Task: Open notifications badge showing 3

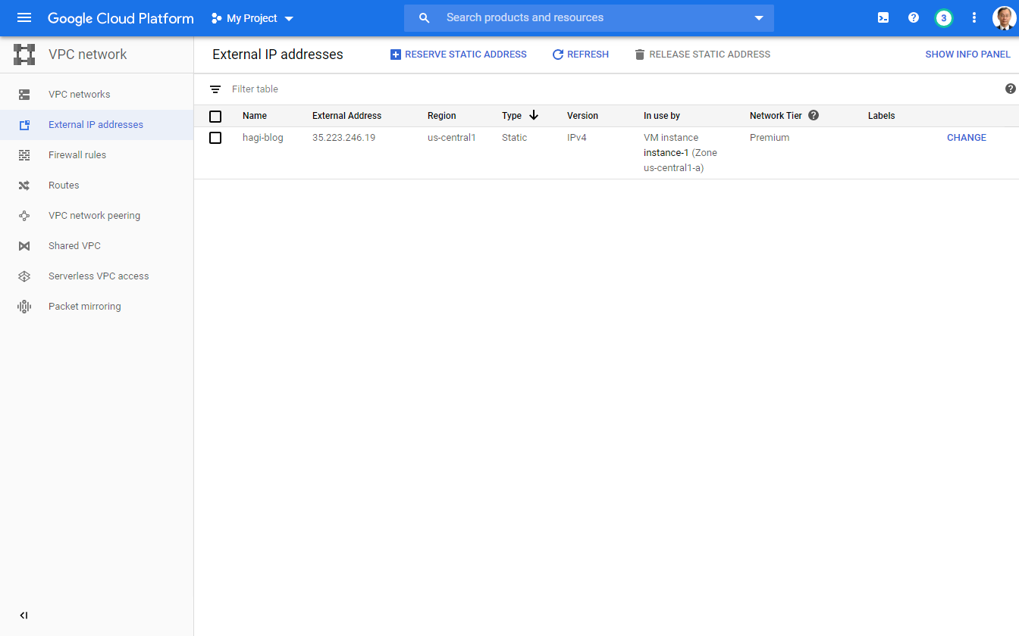Action: tap(944, 18)
